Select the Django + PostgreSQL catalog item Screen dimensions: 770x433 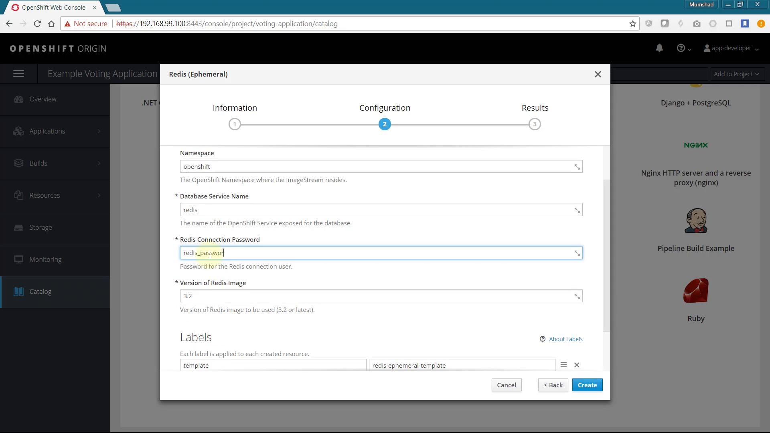pos(696,103)
